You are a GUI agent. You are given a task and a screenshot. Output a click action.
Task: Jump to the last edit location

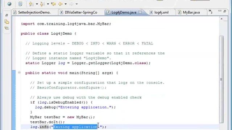tap(53, 4)
